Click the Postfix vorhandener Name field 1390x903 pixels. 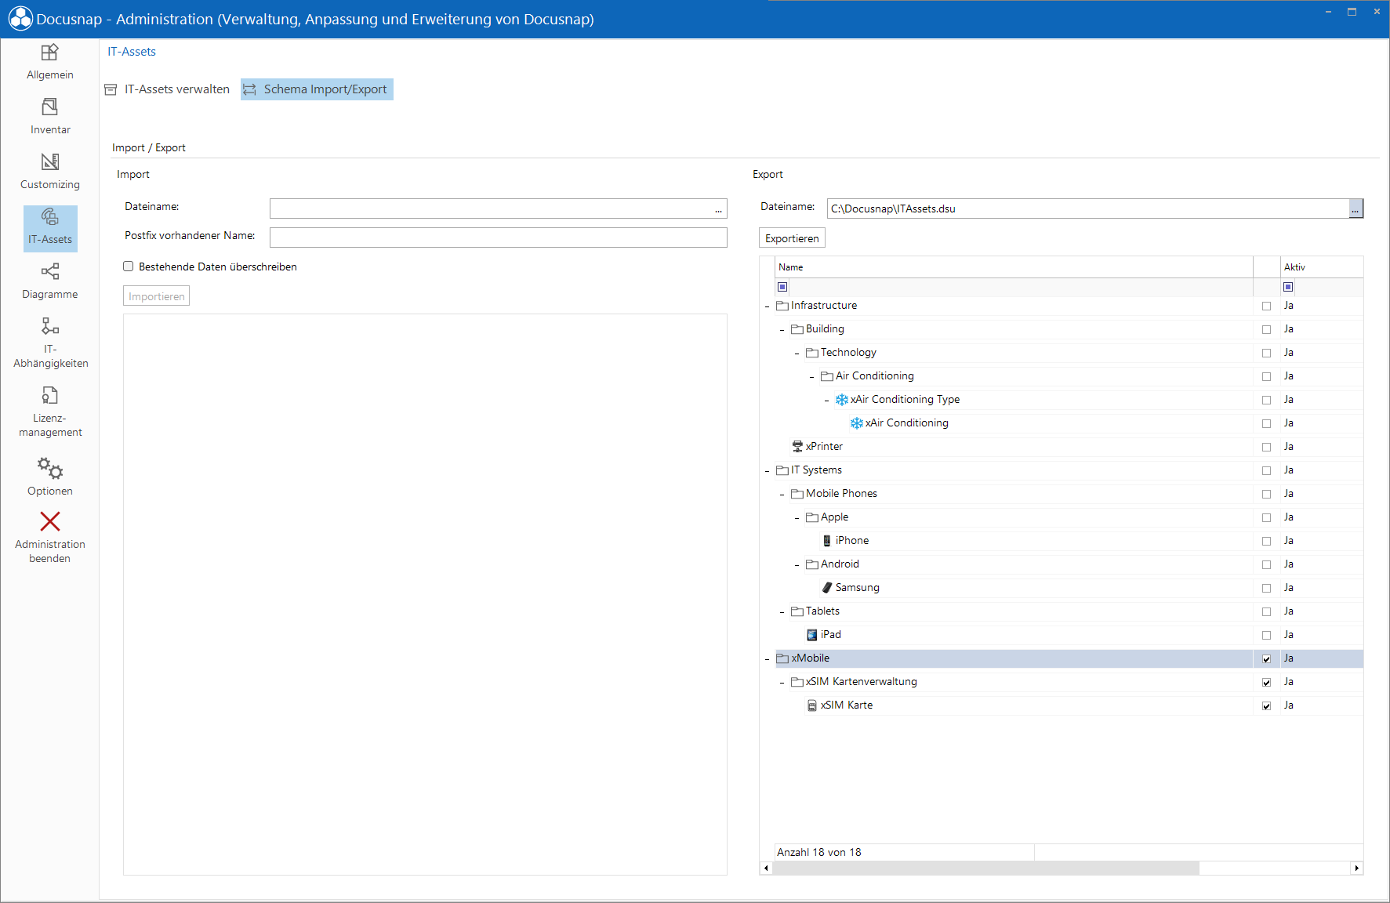(x=499, y=238)
